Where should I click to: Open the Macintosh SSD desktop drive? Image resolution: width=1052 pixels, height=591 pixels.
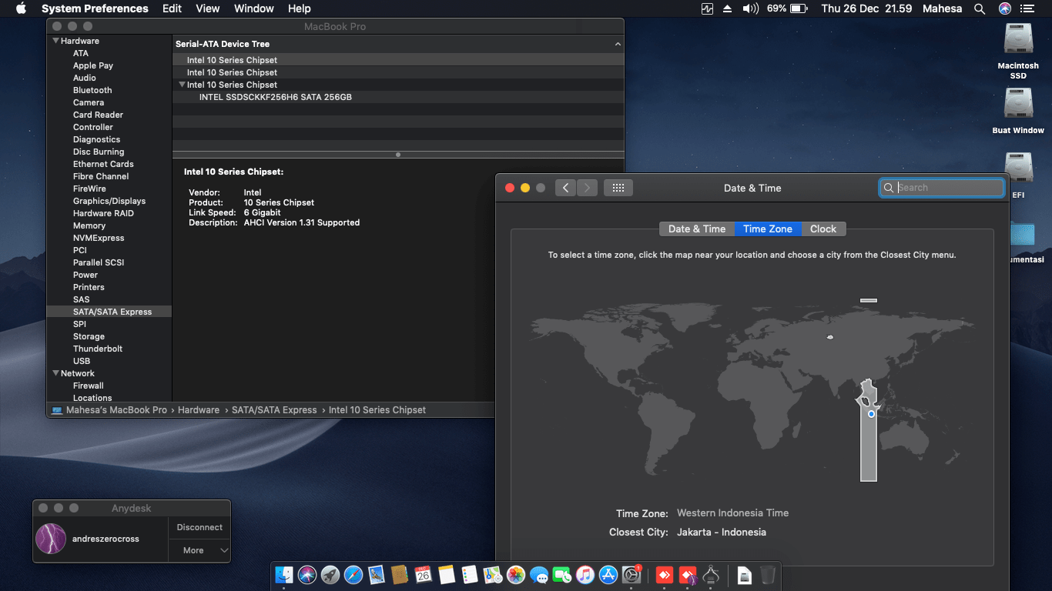(x=1018, y=51)
